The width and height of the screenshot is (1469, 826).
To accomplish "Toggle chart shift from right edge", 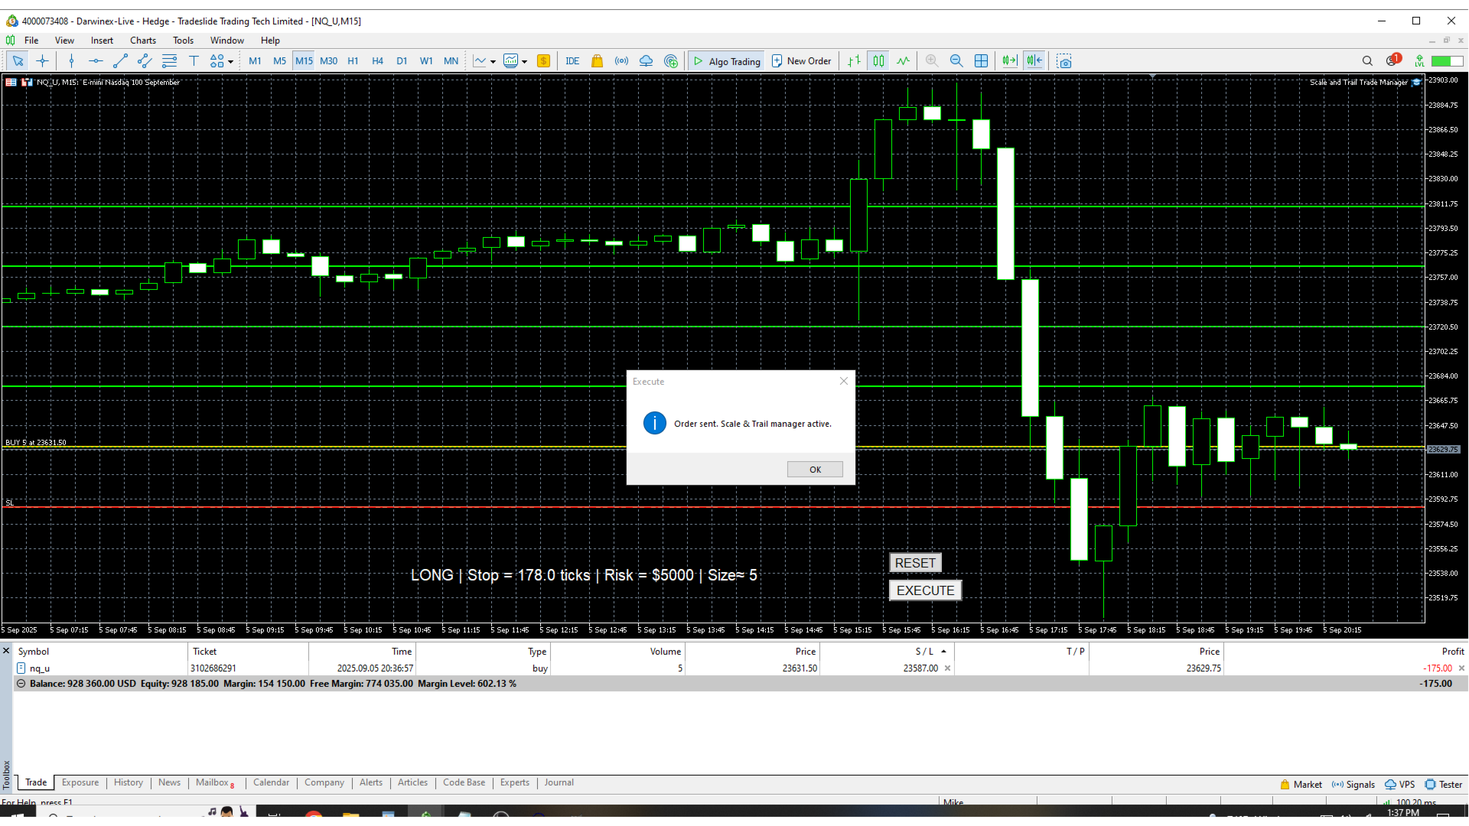I will click(1034, 61).
